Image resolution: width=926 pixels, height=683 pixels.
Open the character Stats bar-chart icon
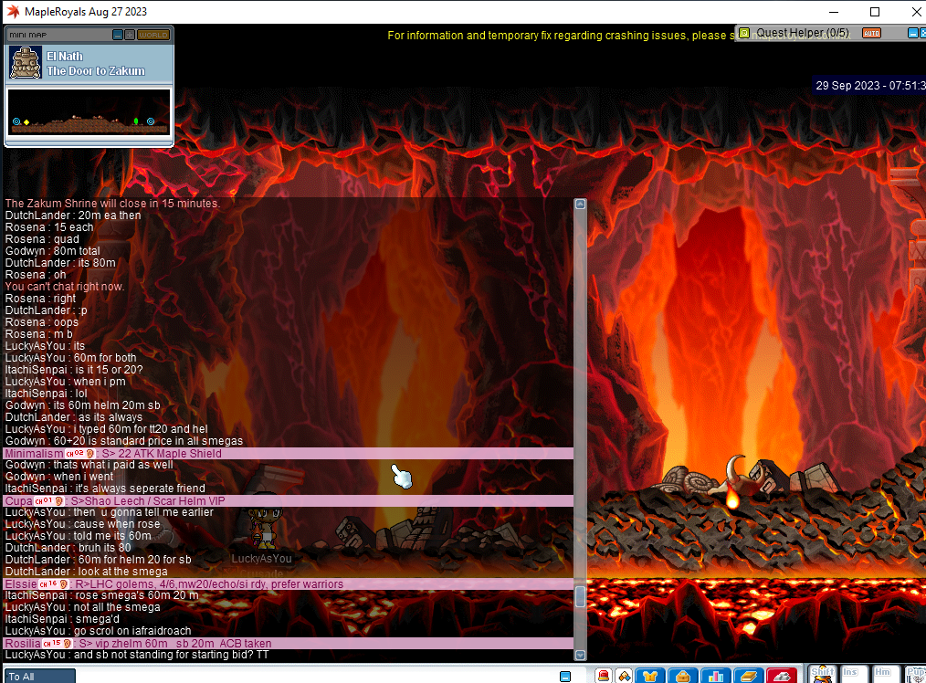click(x=715, y=677)
